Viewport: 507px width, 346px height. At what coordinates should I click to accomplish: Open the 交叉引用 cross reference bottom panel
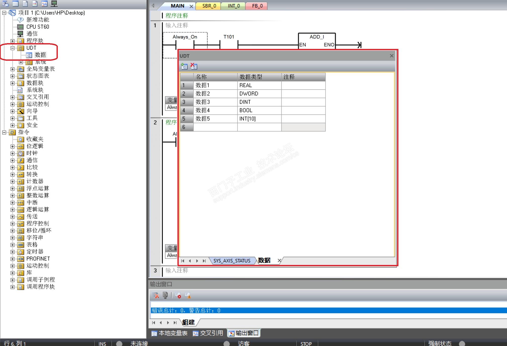coord(208,333)
